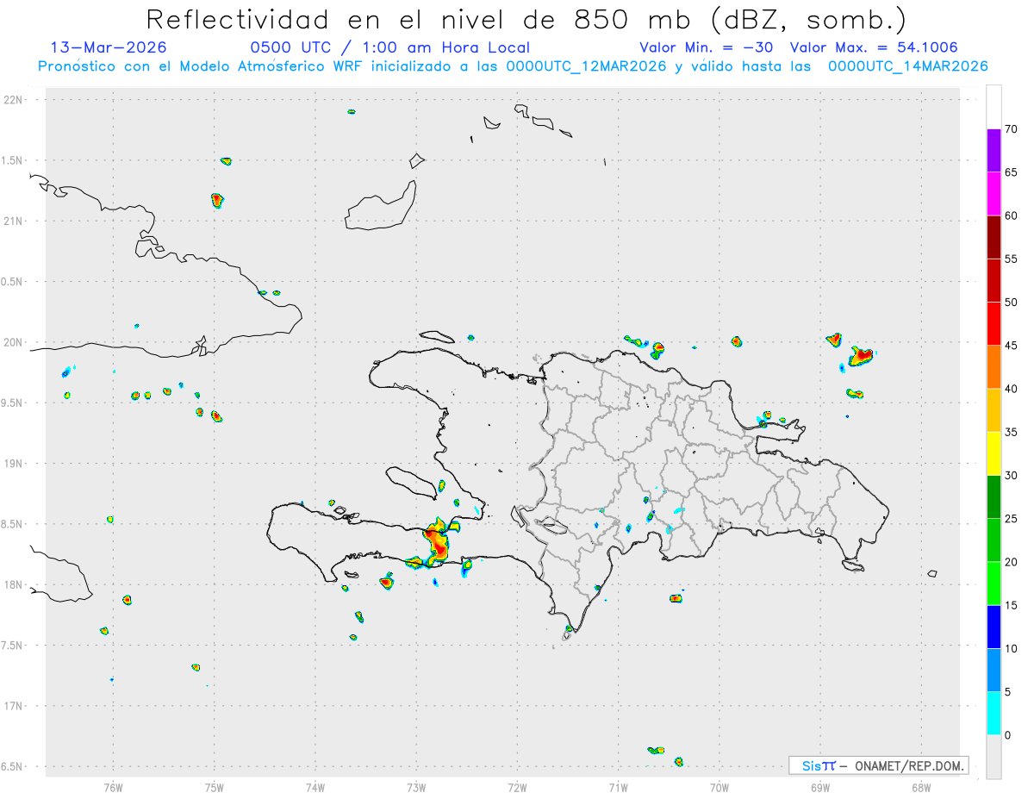
Task: Click the white above-70 segment at colorbar top
Action: pyautogui.click(x=994, y=107)
